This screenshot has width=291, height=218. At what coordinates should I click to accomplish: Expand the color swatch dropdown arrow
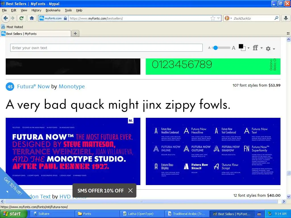(x=248, y=48)
